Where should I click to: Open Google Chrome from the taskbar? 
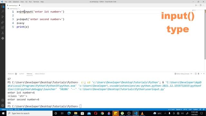102,113
